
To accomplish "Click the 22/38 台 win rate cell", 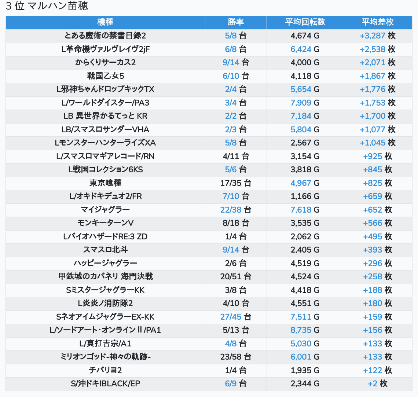I will (236, 210).
